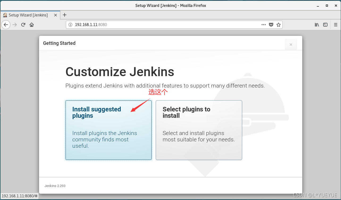The height and width of the screenshot is (200, 341).
Task: Open Firefox hamburger menu
Action: point(335,25)
